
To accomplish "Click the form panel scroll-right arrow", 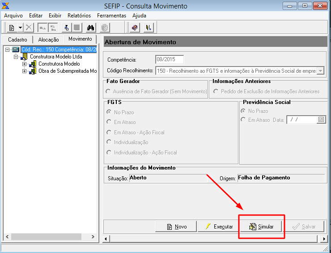I will click(324, 239).
